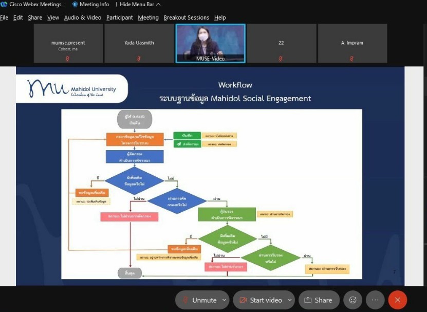Viewport: 427px width, 312px height.
Task: Open the Audio & Video menu
Action: 83,17
